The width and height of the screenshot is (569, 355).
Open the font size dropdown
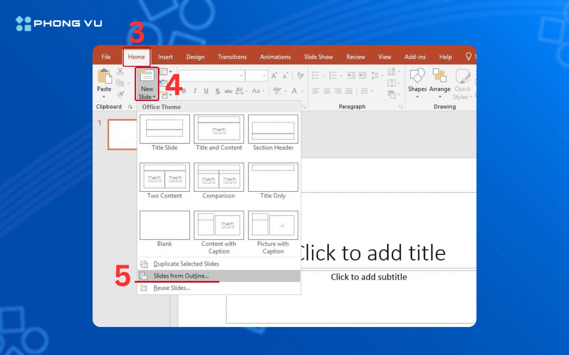(264, 76)
